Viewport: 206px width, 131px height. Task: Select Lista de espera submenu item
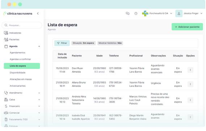(22, 66)
